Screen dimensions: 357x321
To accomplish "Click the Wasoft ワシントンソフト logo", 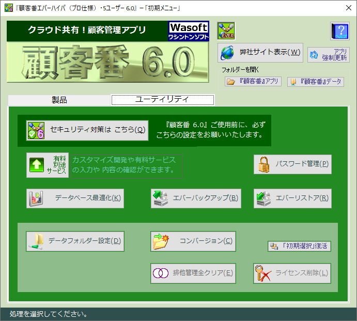I will 189,31.
